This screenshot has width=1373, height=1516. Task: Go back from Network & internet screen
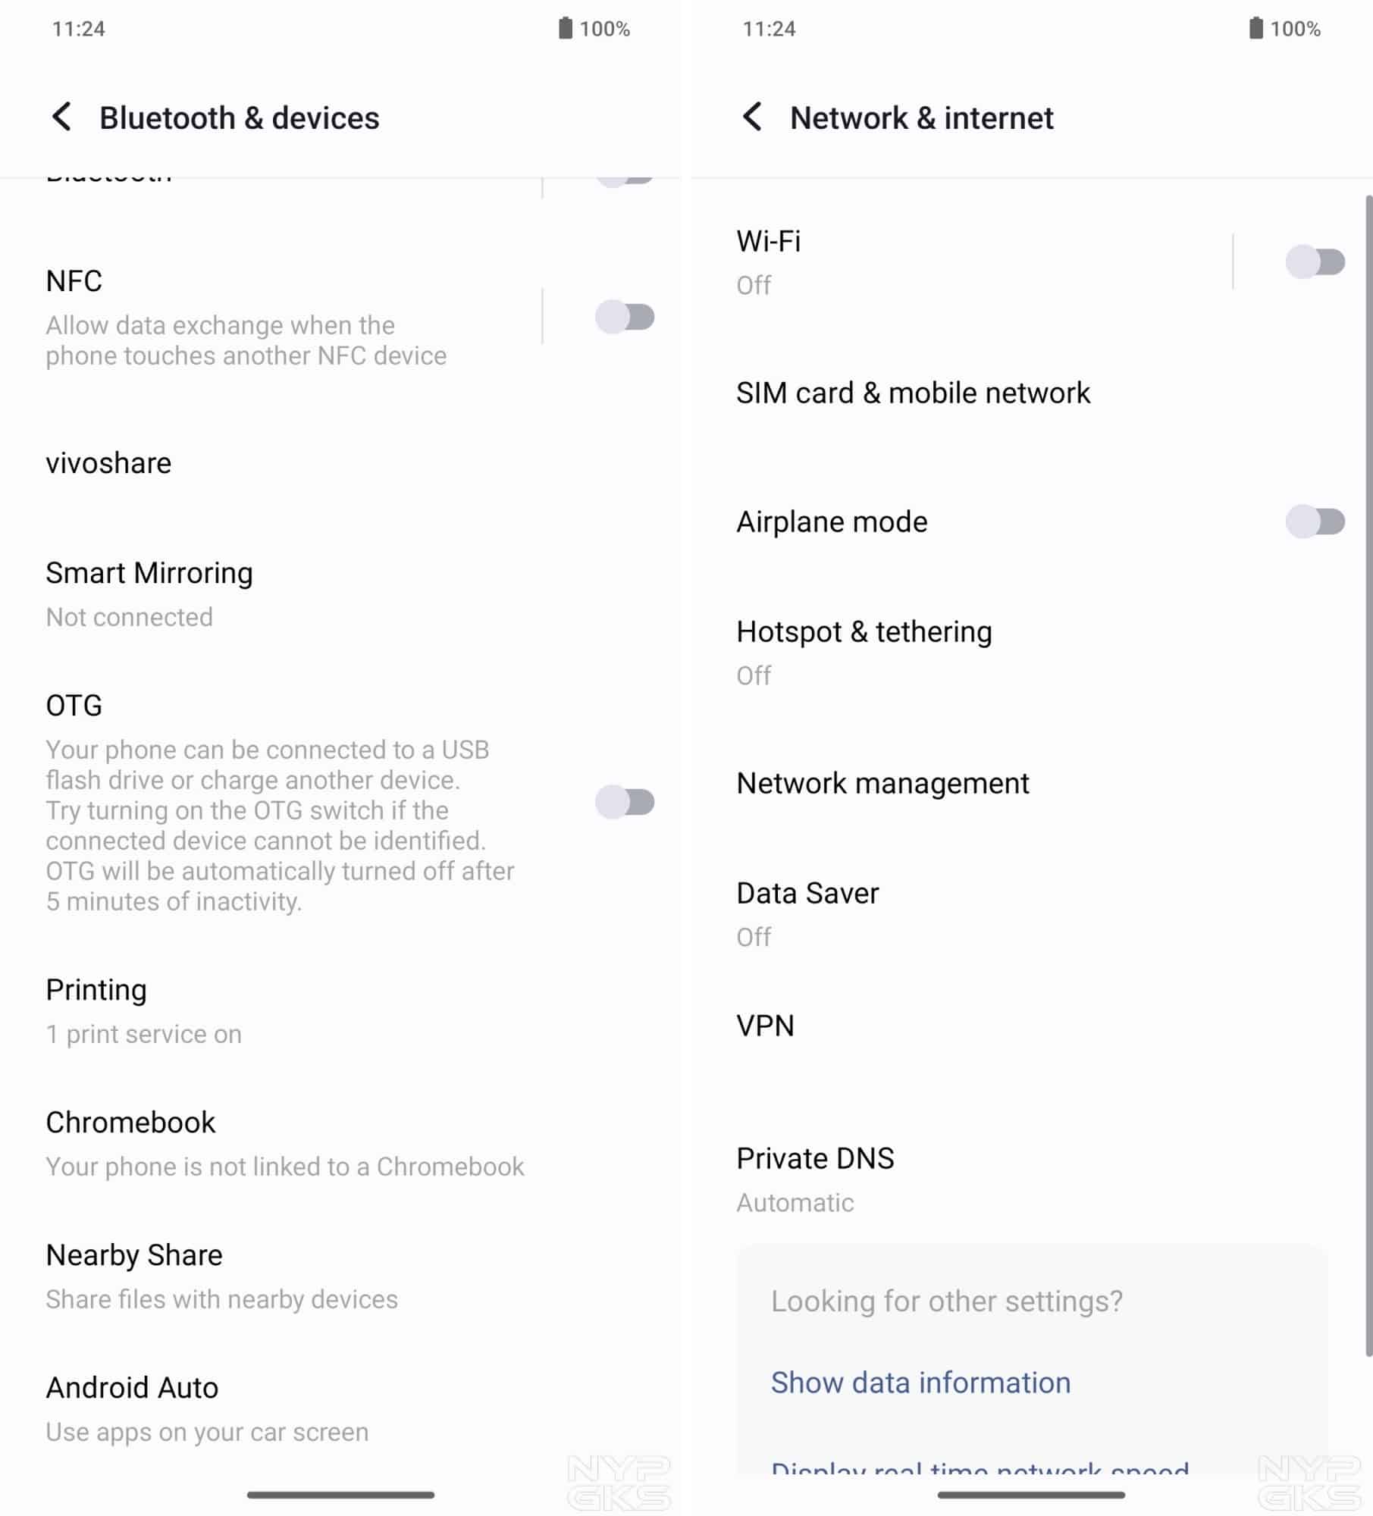tap(752, 117)
